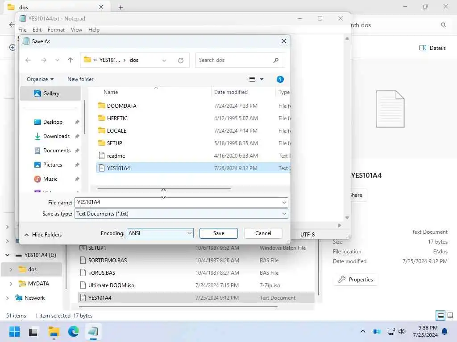Open Desktop quick access location
Image resolution: width=457 pixels, height=342 pixels.
click(x=53, y=122)
